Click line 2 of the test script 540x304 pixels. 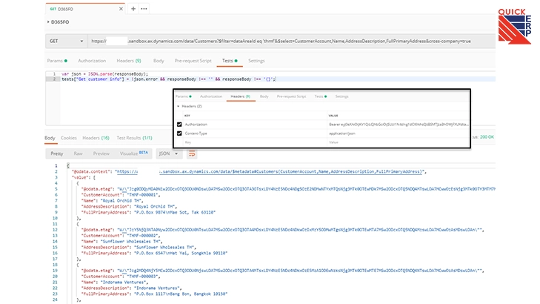click(169, 79)
